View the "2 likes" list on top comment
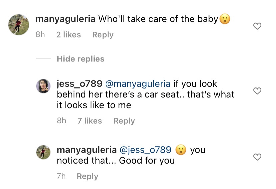Viewport: 276px width, 189px height. [68, 35]
